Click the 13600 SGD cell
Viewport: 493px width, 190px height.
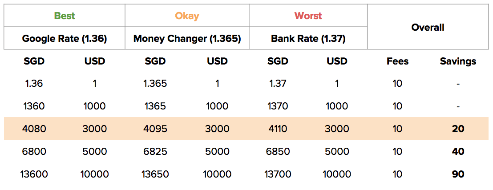(34, 174)
